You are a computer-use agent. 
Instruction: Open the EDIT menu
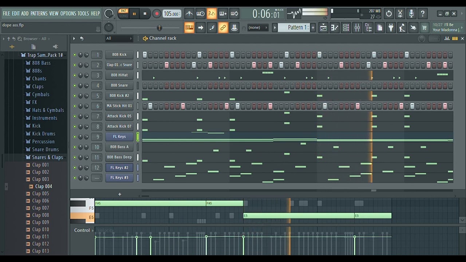click(16, 13)
